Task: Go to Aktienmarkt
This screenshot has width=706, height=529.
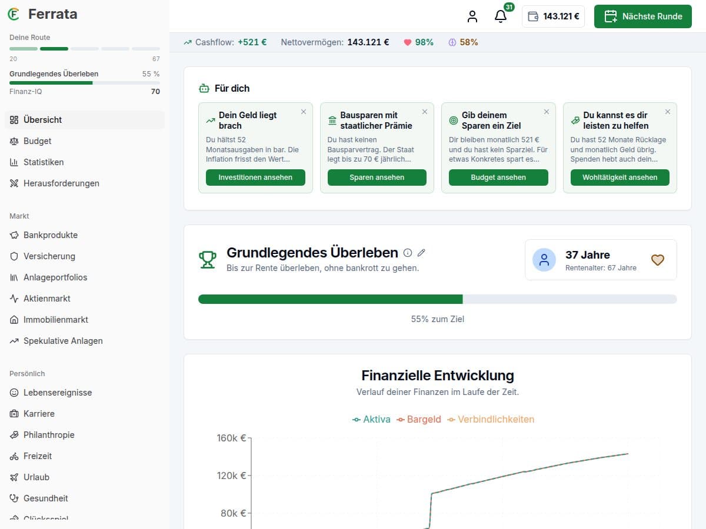Action: [85, 299]
